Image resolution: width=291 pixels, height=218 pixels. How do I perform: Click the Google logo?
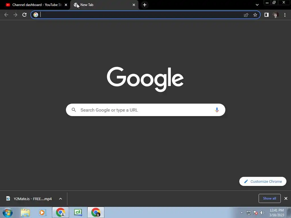[145, 79]
